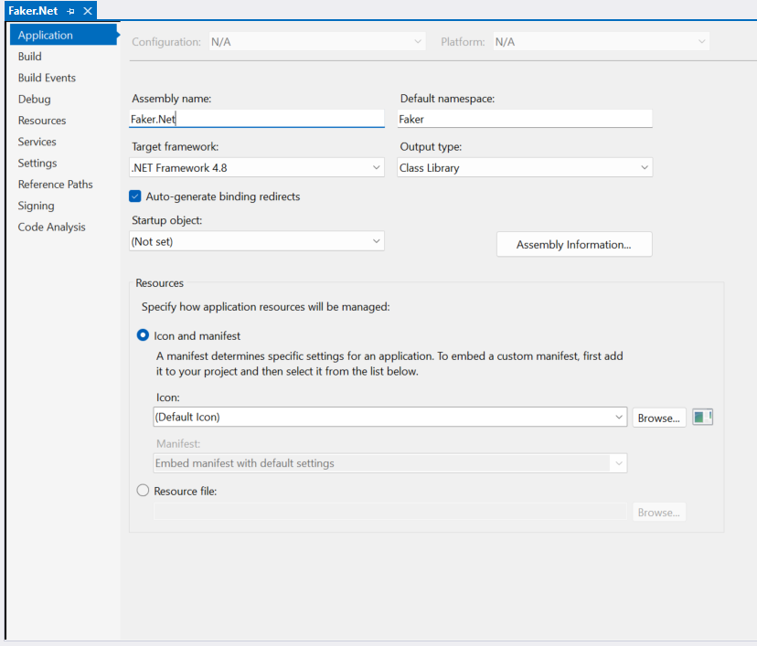Screen dimensions: 757x646
Task: Open the Icon selection dropdown
Action: [618, 418]
